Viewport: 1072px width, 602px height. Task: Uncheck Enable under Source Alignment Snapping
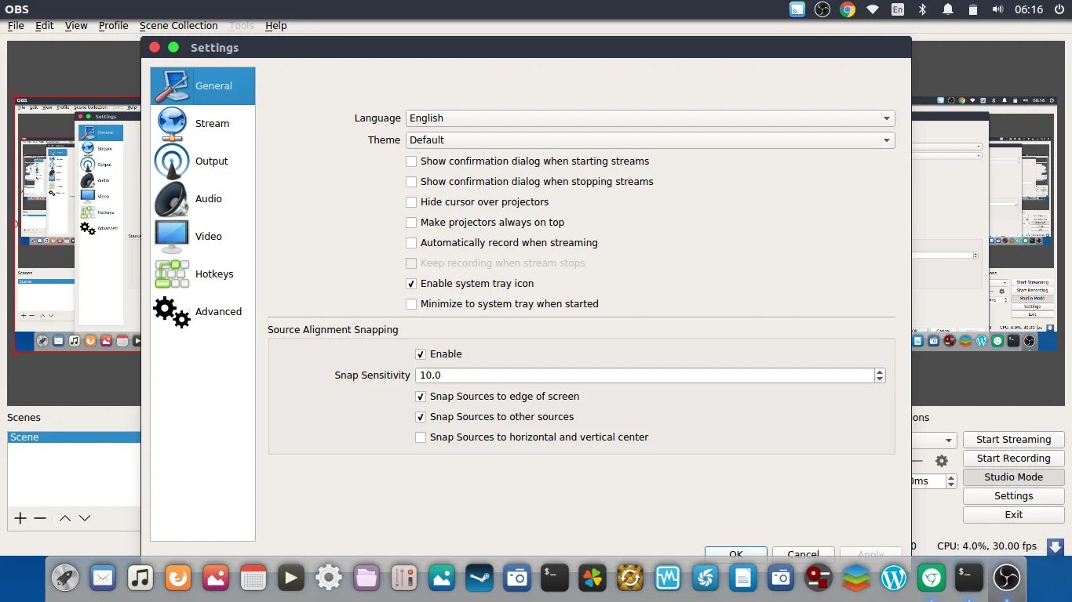coord(421,354)
